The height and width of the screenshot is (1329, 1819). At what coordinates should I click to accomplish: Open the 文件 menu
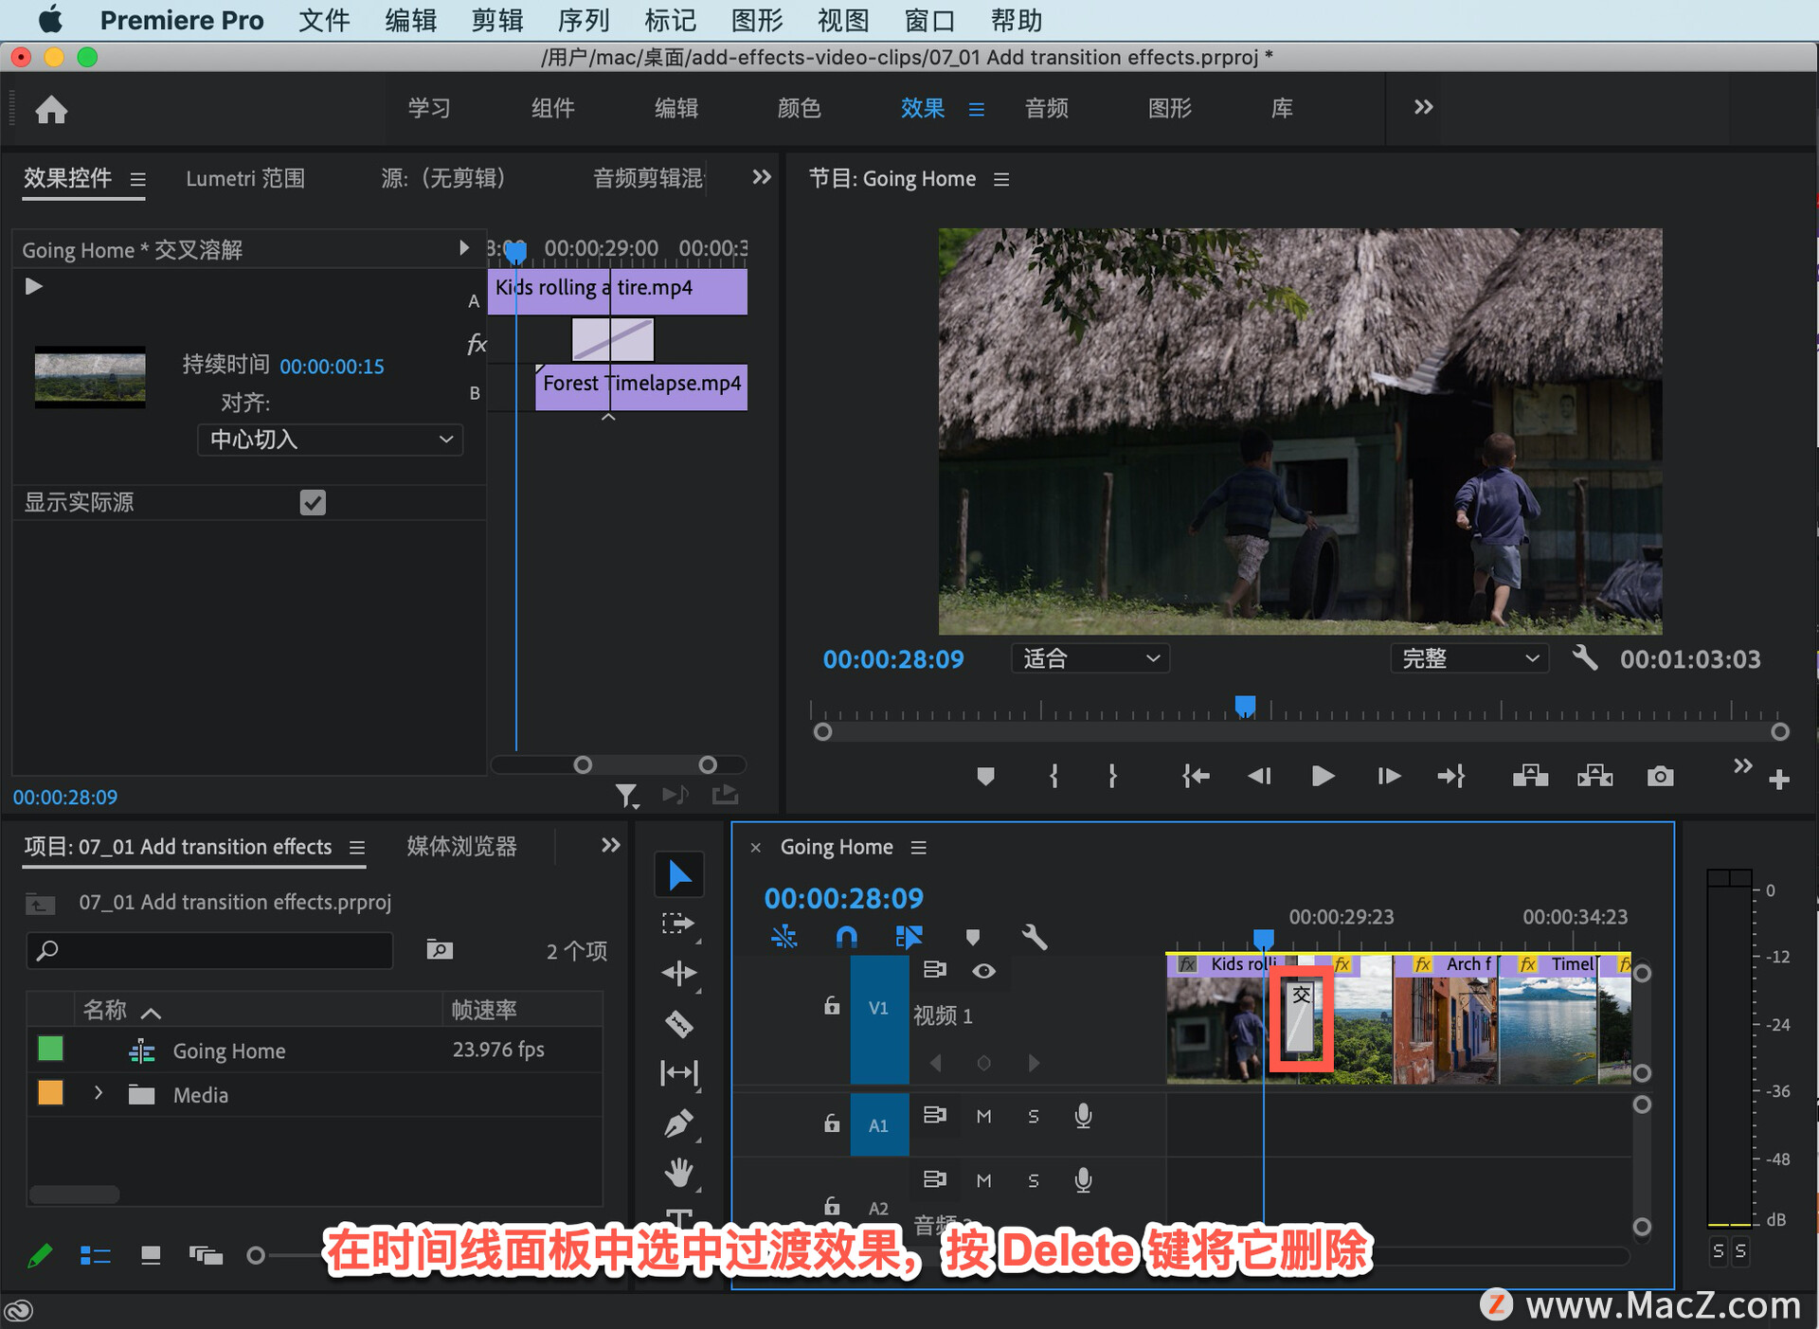(x=324, y=20)
